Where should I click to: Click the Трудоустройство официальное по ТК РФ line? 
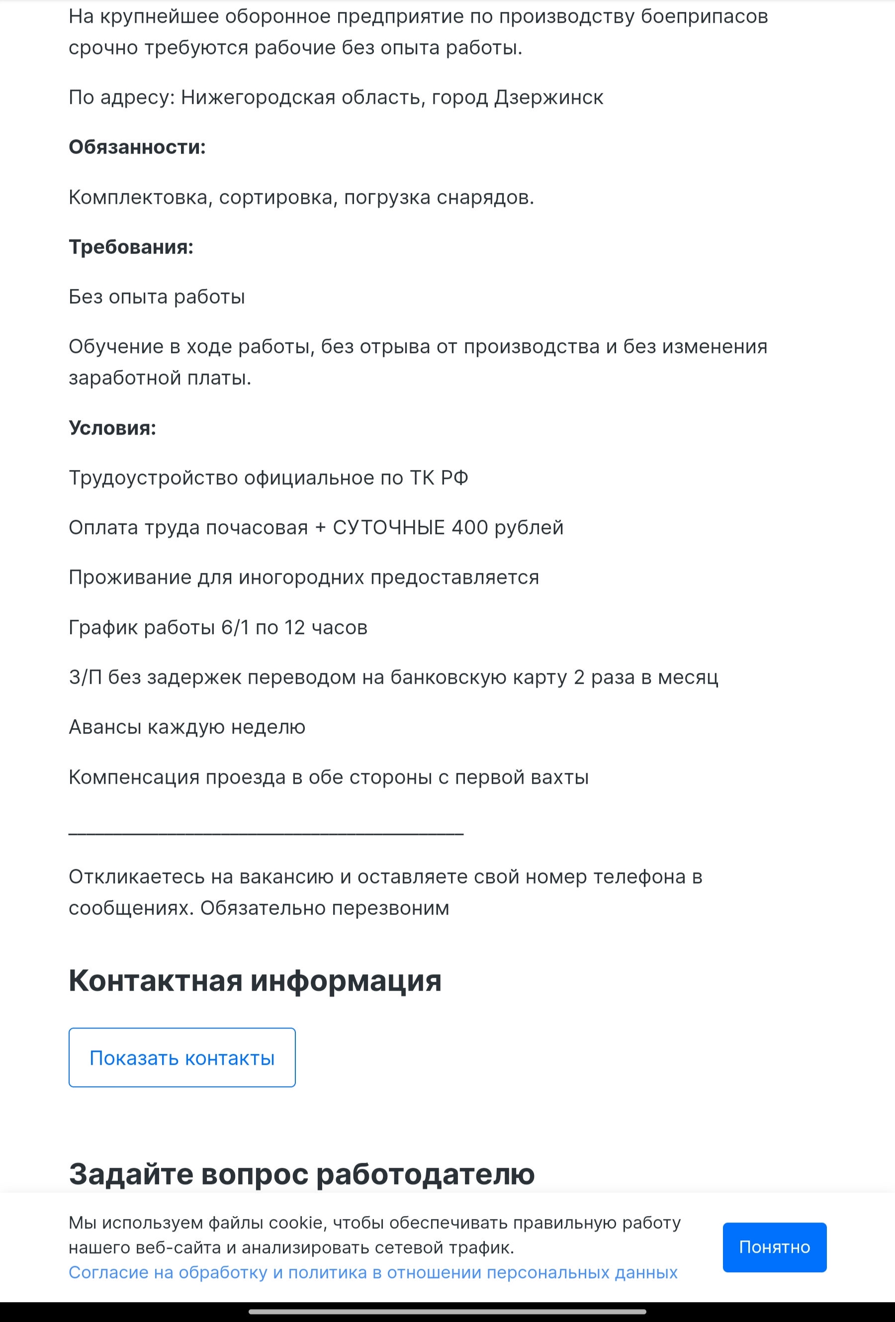(268, 478)
